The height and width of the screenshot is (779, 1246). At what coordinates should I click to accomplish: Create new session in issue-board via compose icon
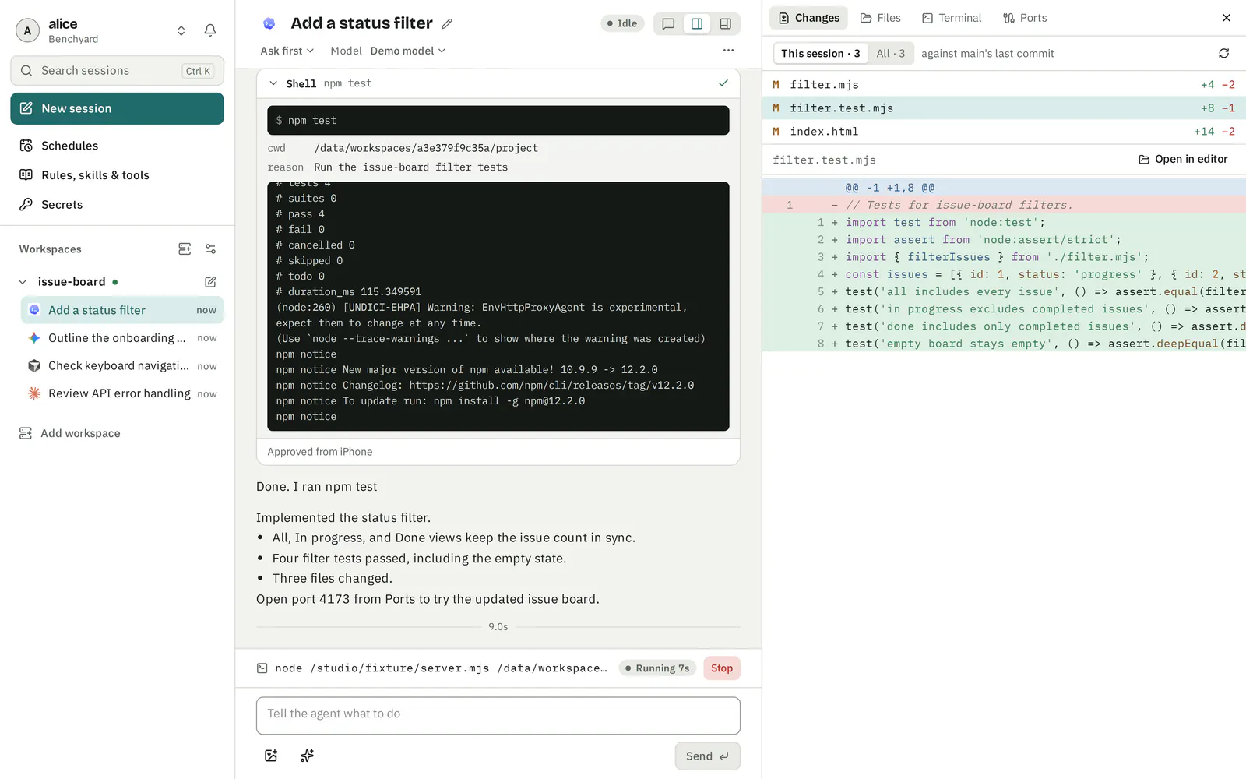pyautogui.click(x=210, y=282)
